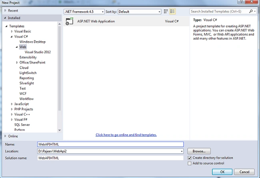Enable Add to source control checkbox
Image resolution: width=260 pixels, height=178 pixels.
(x=190, y=164)
